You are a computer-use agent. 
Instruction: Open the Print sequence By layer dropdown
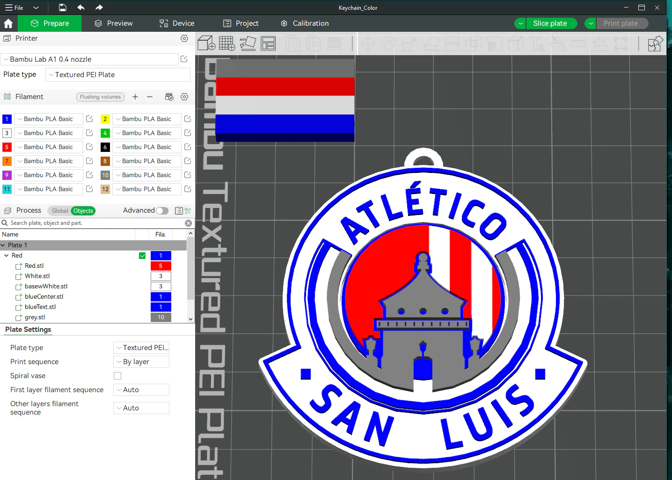[x=141, y=362]
